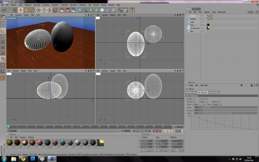The height and width of the screenshot is (162, 259).
Task: Open the Objects menu in menu bar
Action: pos(13,5)
